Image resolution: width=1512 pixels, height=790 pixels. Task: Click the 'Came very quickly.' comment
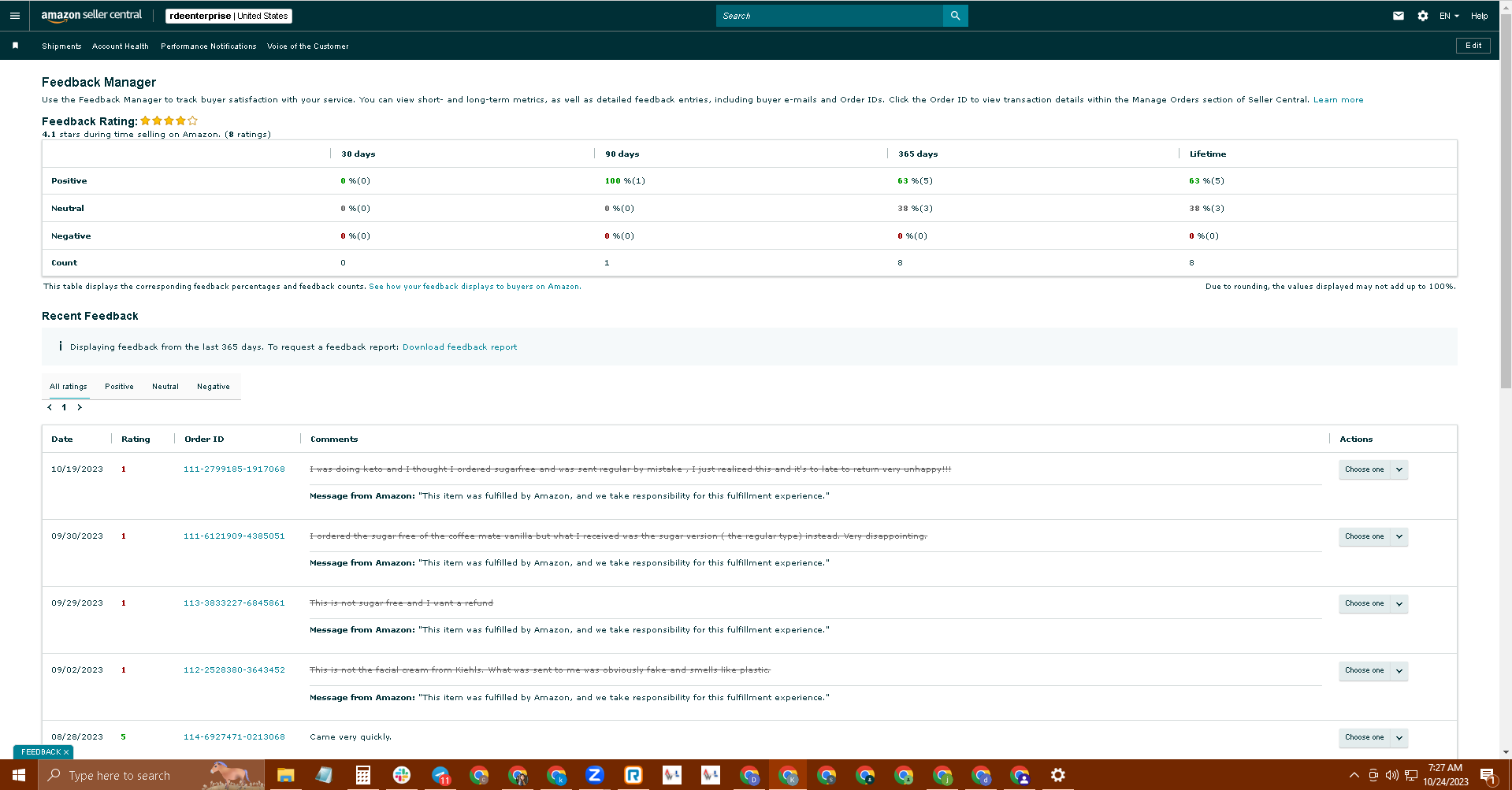pyautogui.click(x=351, y=737)
